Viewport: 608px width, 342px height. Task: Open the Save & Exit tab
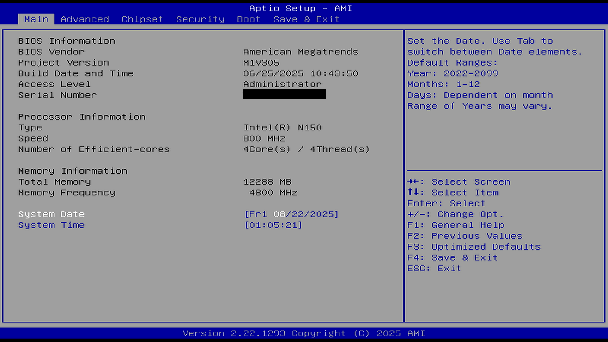tap(306, 19)
